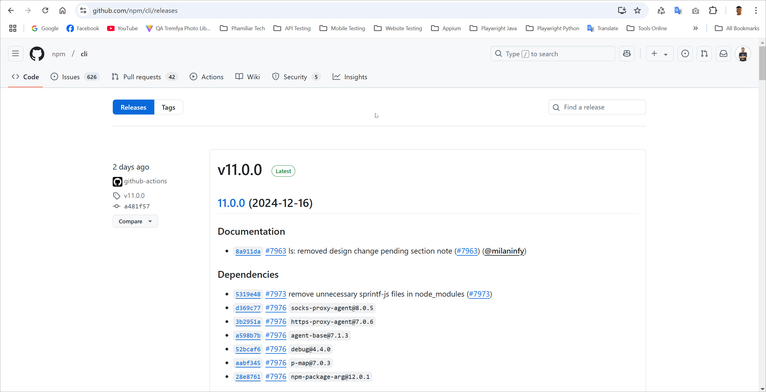Open pull requests icon in GitHub header
The height and width of the screenshot is (392, 766).
point(704,54)
